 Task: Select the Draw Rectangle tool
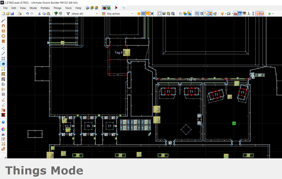point(3,31)
